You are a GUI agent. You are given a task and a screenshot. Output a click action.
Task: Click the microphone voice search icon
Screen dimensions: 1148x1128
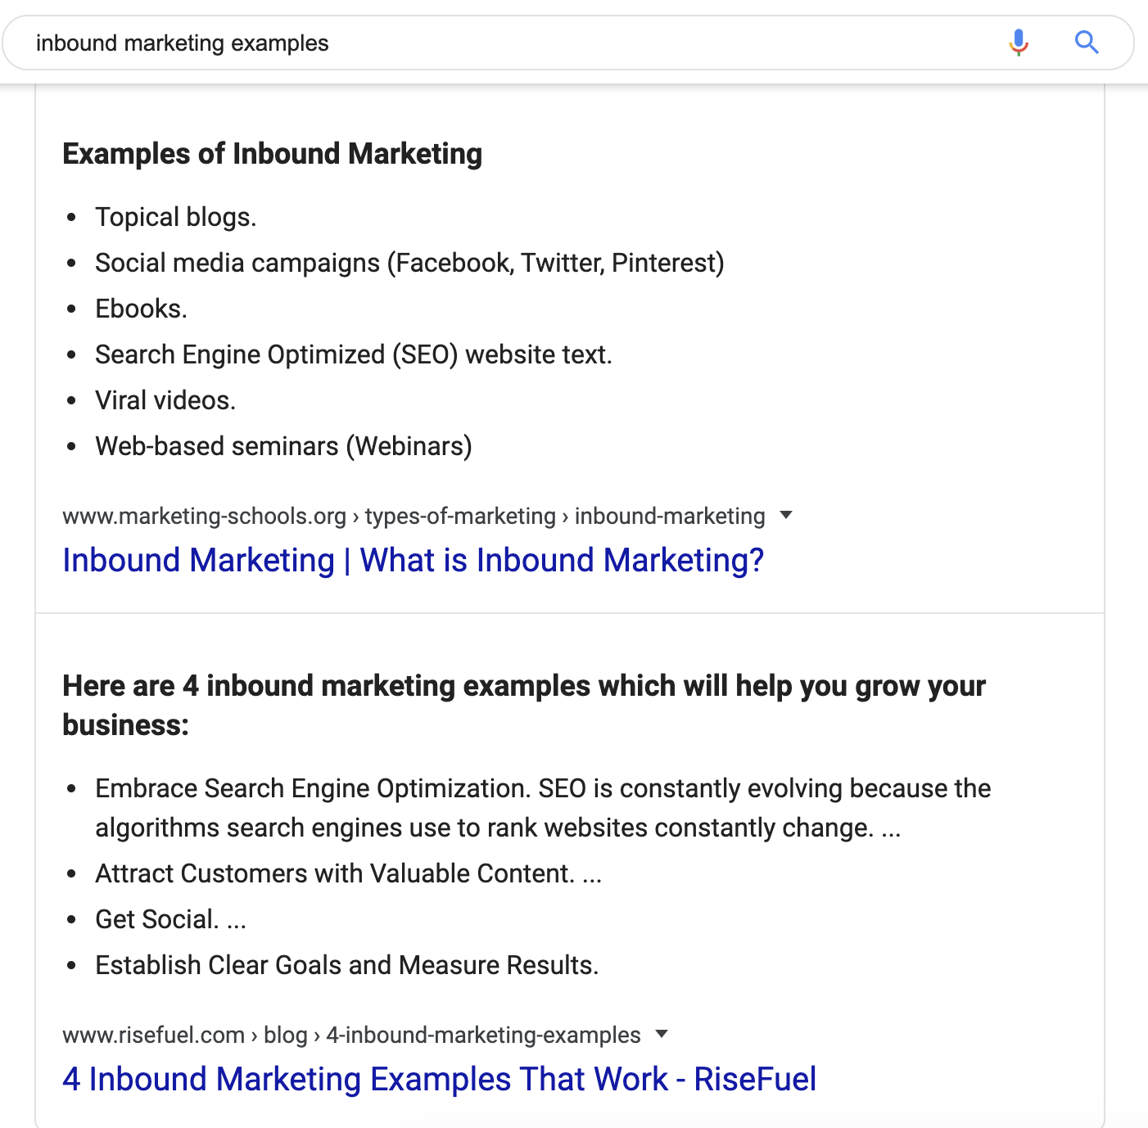(1019, 42)
